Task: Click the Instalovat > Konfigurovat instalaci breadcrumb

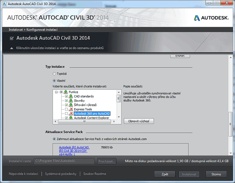Action: tap(33, 30)
